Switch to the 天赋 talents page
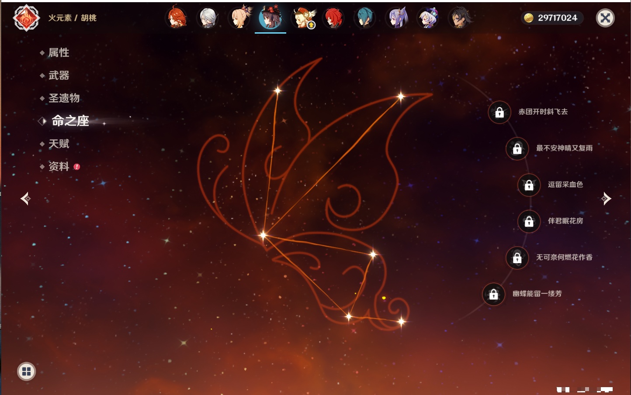Viewport: 631px width, 395px height. click(x=59, y=144)
